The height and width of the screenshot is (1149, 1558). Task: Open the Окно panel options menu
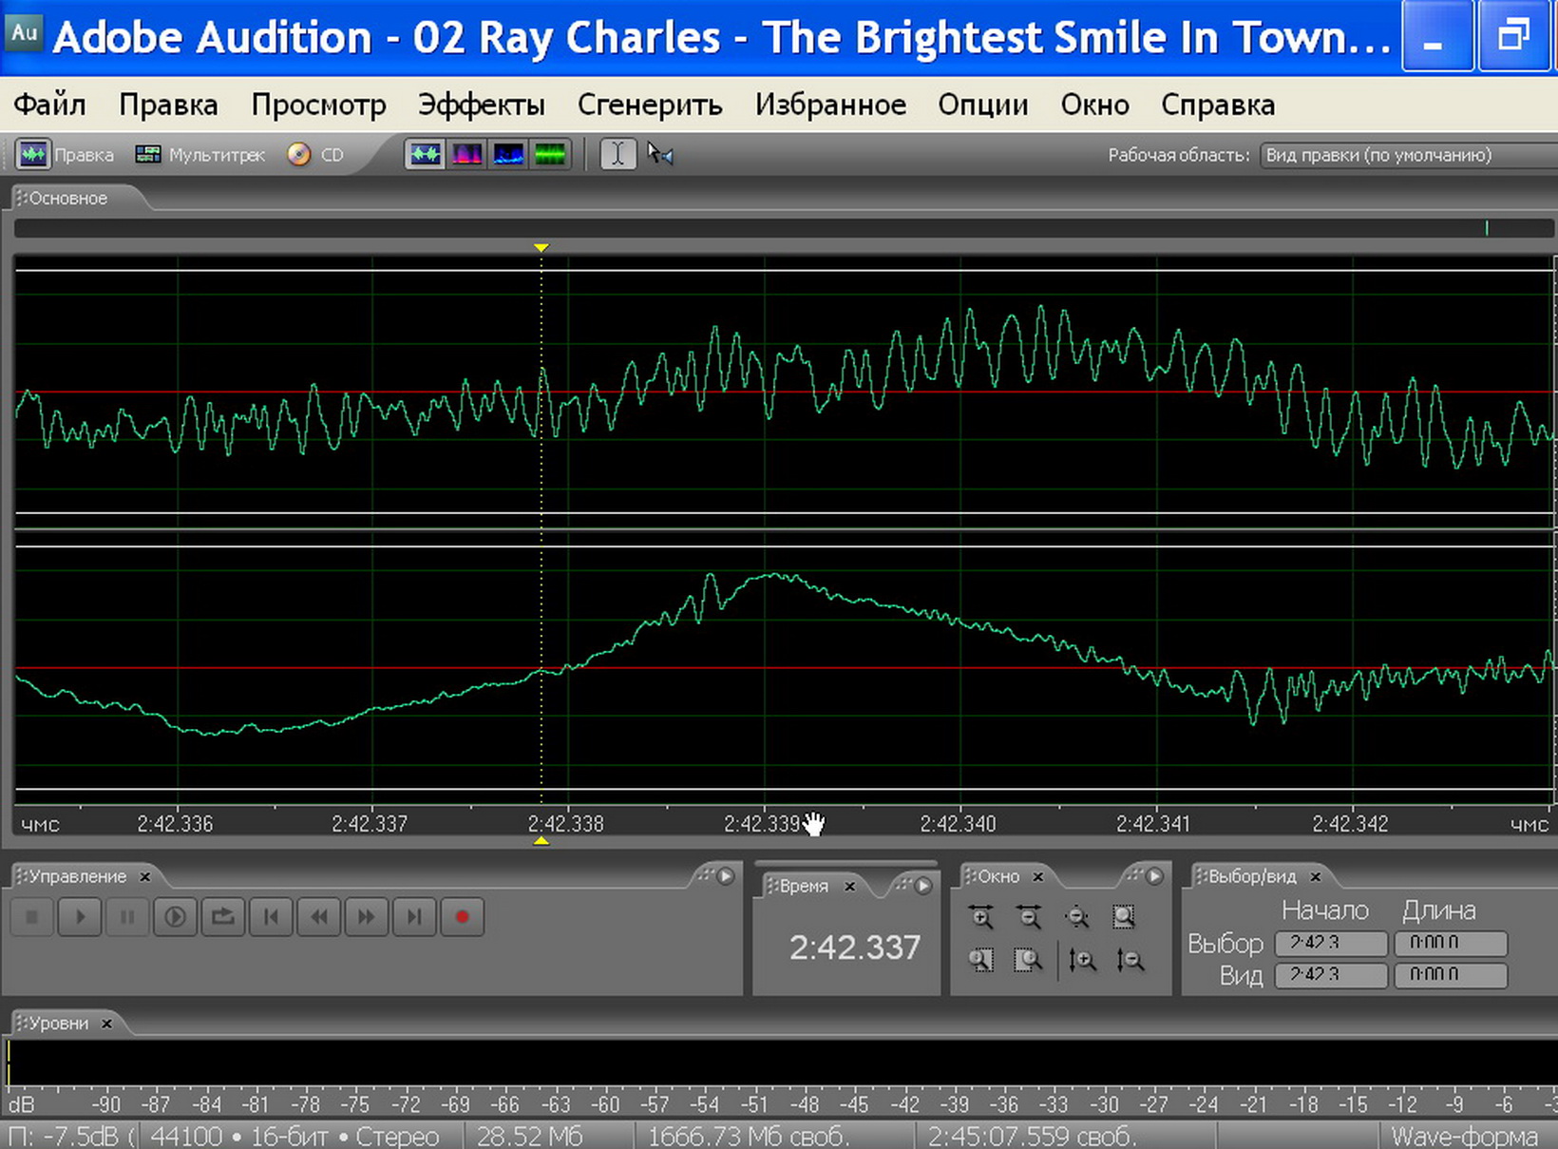coord(1154,876)
